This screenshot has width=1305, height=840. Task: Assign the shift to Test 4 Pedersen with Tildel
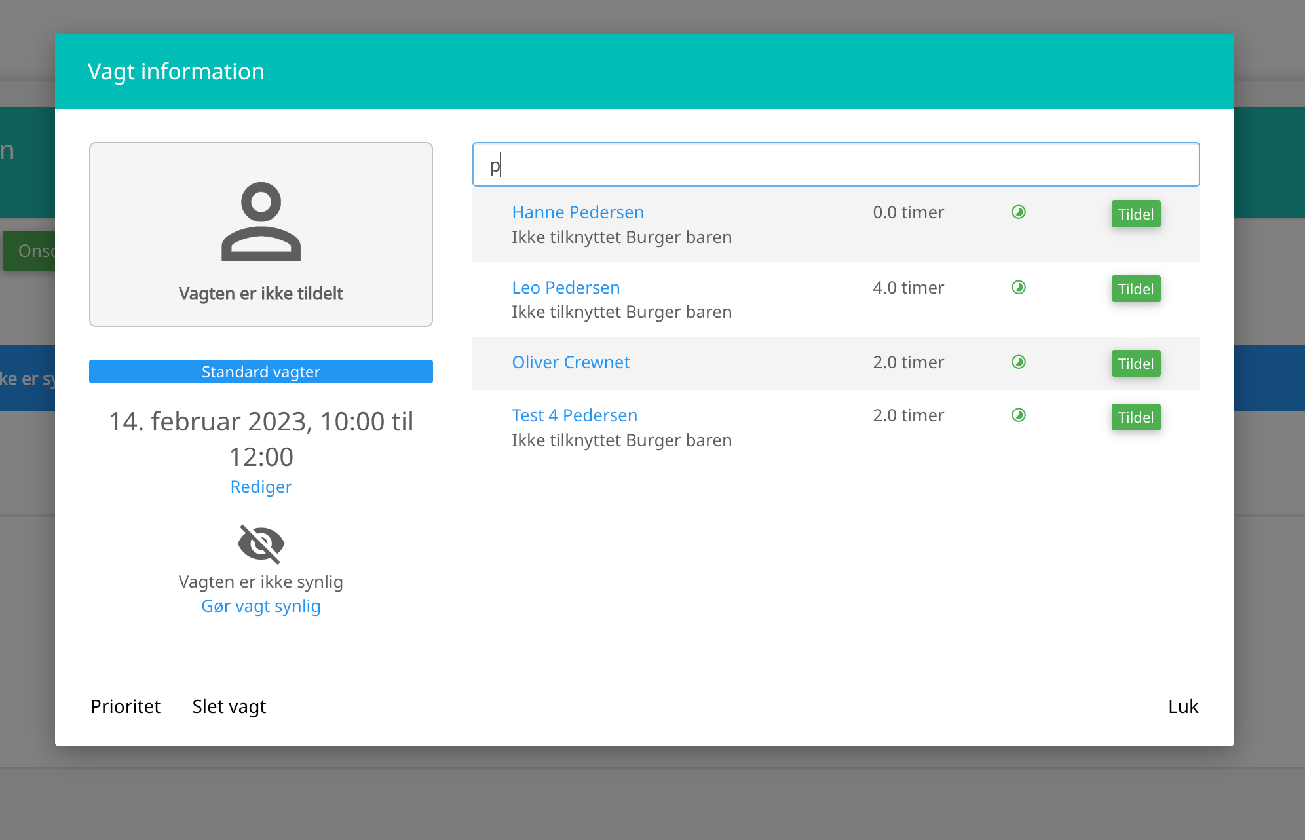1136,417
